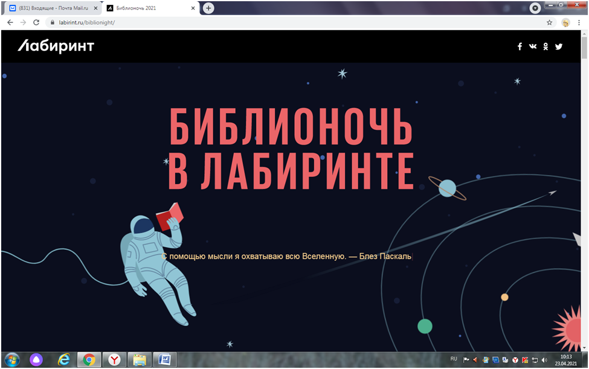Switch to Mail.ru Входящие tab
The width and height of the screenshot is (589, 369).
(53, 8)
